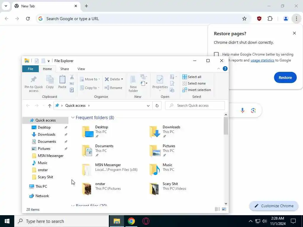Viewport: 303px width, 227px height.
Task: Tick the usage statistics checkbox in Restore dialog
Action: tap(216, 54)
